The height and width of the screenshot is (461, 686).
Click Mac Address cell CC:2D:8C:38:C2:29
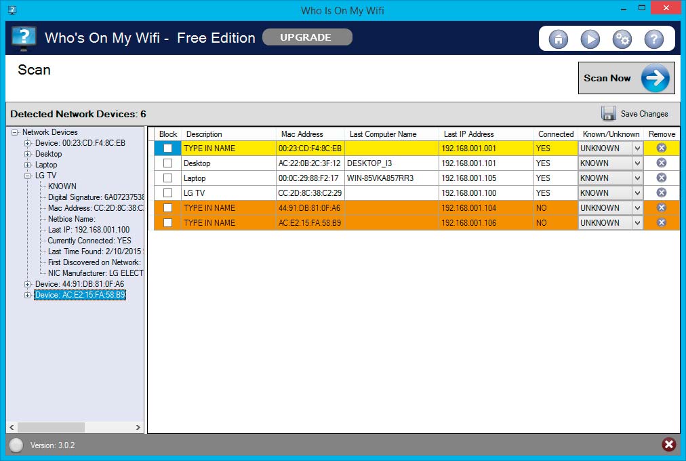(310, 193)
